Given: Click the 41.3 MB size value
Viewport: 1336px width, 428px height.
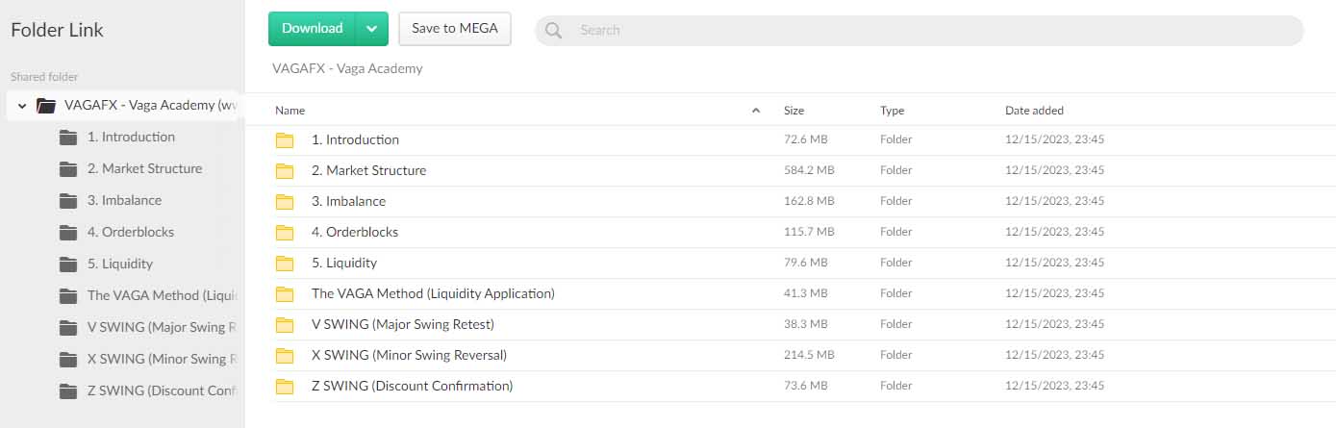Looking at the screenshot, I should (x=806, y=293).
